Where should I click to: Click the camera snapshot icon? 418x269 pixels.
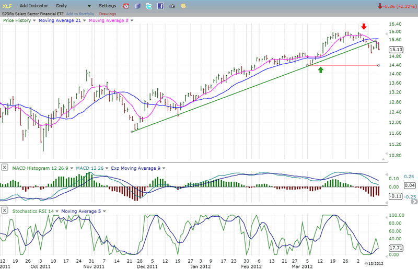172,6
